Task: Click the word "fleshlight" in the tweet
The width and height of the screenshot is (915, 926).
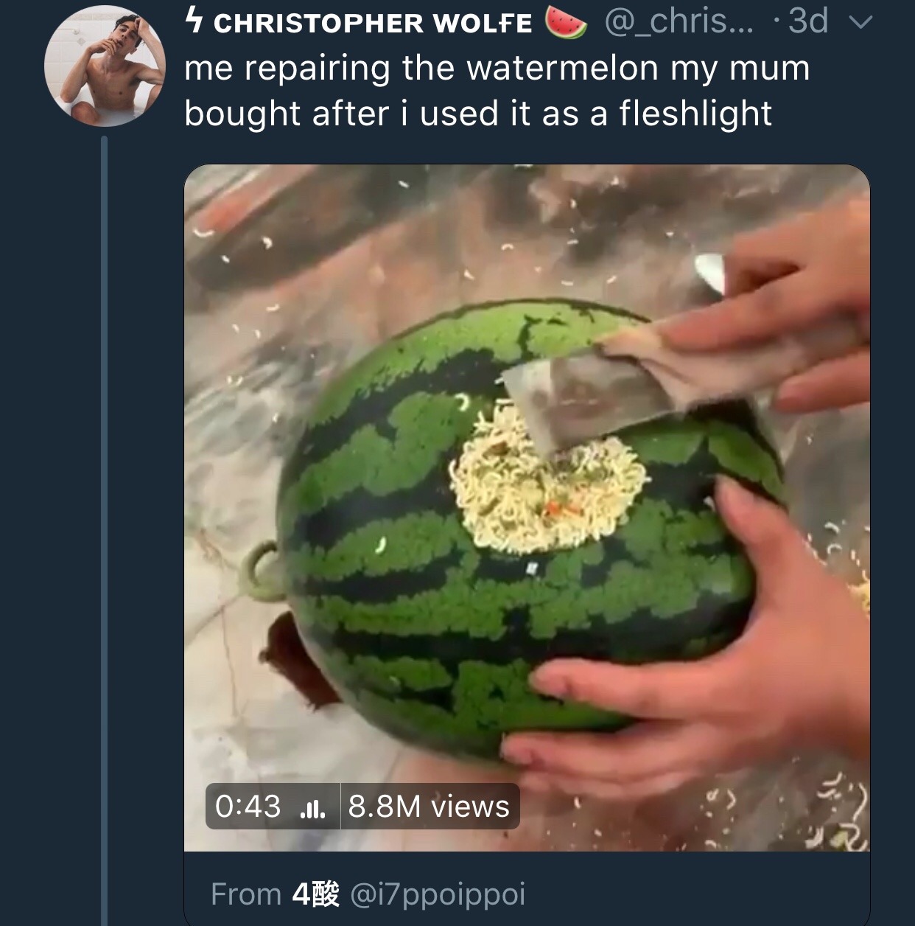Action: click(x=695, y=114)
